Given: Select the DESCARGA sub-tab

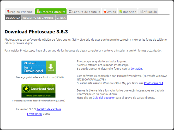Looking at the screenshot, I should 13,18.
